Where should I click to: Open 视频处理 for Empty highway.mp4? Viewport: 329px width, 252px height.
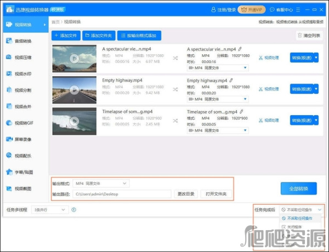(269, 89)
